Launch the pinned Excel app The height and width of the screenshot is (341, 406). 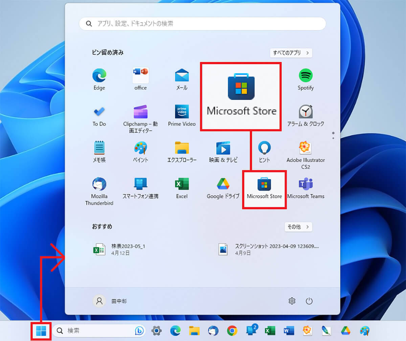(182, 188)
